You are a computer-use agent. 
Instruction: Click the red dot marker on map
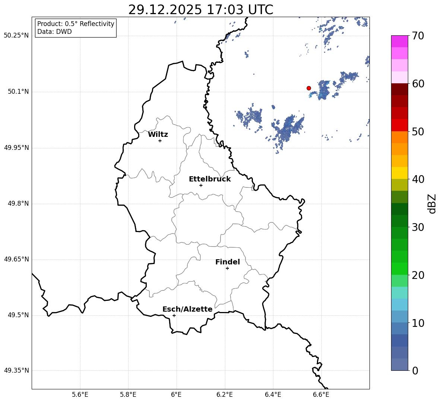pos(309,88)
